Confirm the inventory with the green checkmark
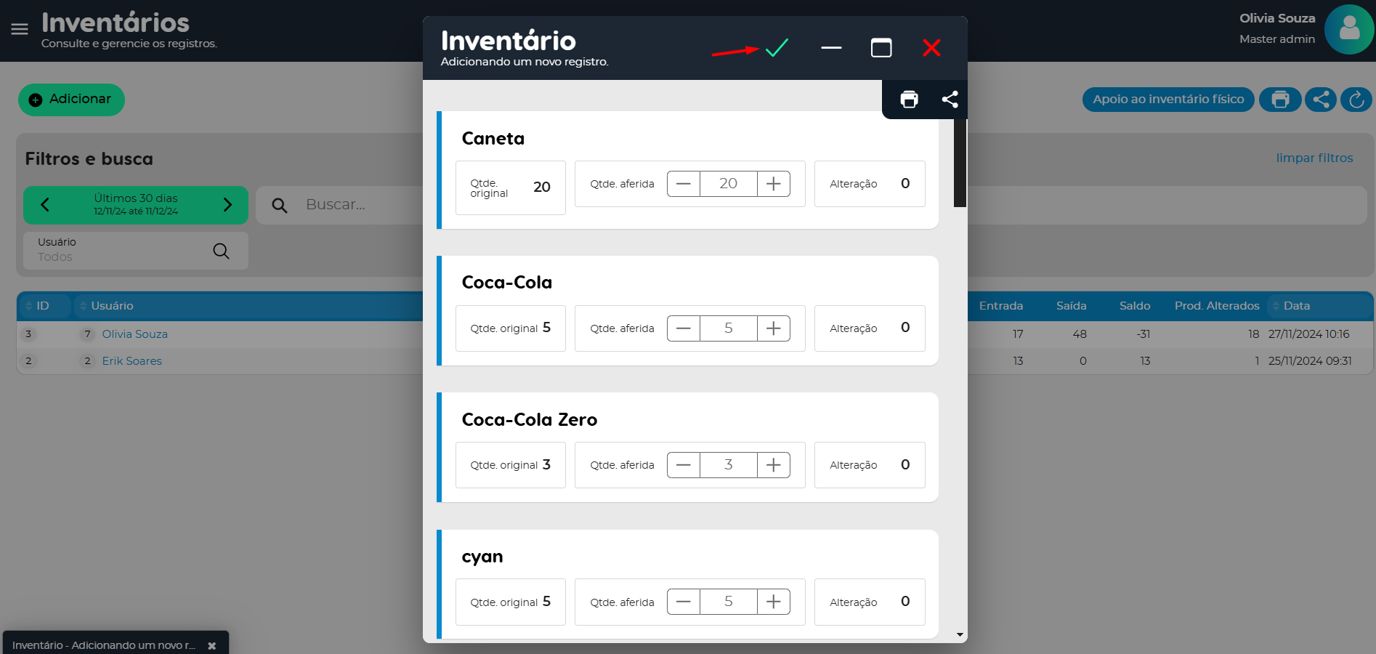The image size is (1376, 654). pyautogui.click(x=777, y=48)
